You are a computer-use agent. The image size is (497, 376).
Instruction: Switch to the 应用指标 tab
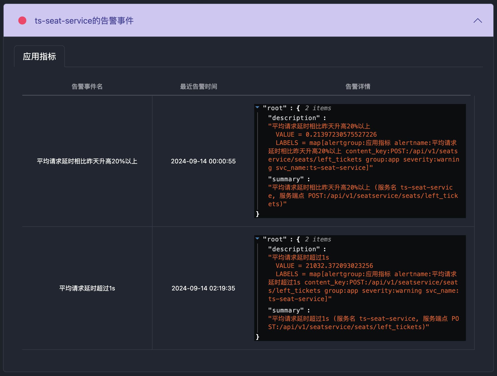[x=39, y=57]
